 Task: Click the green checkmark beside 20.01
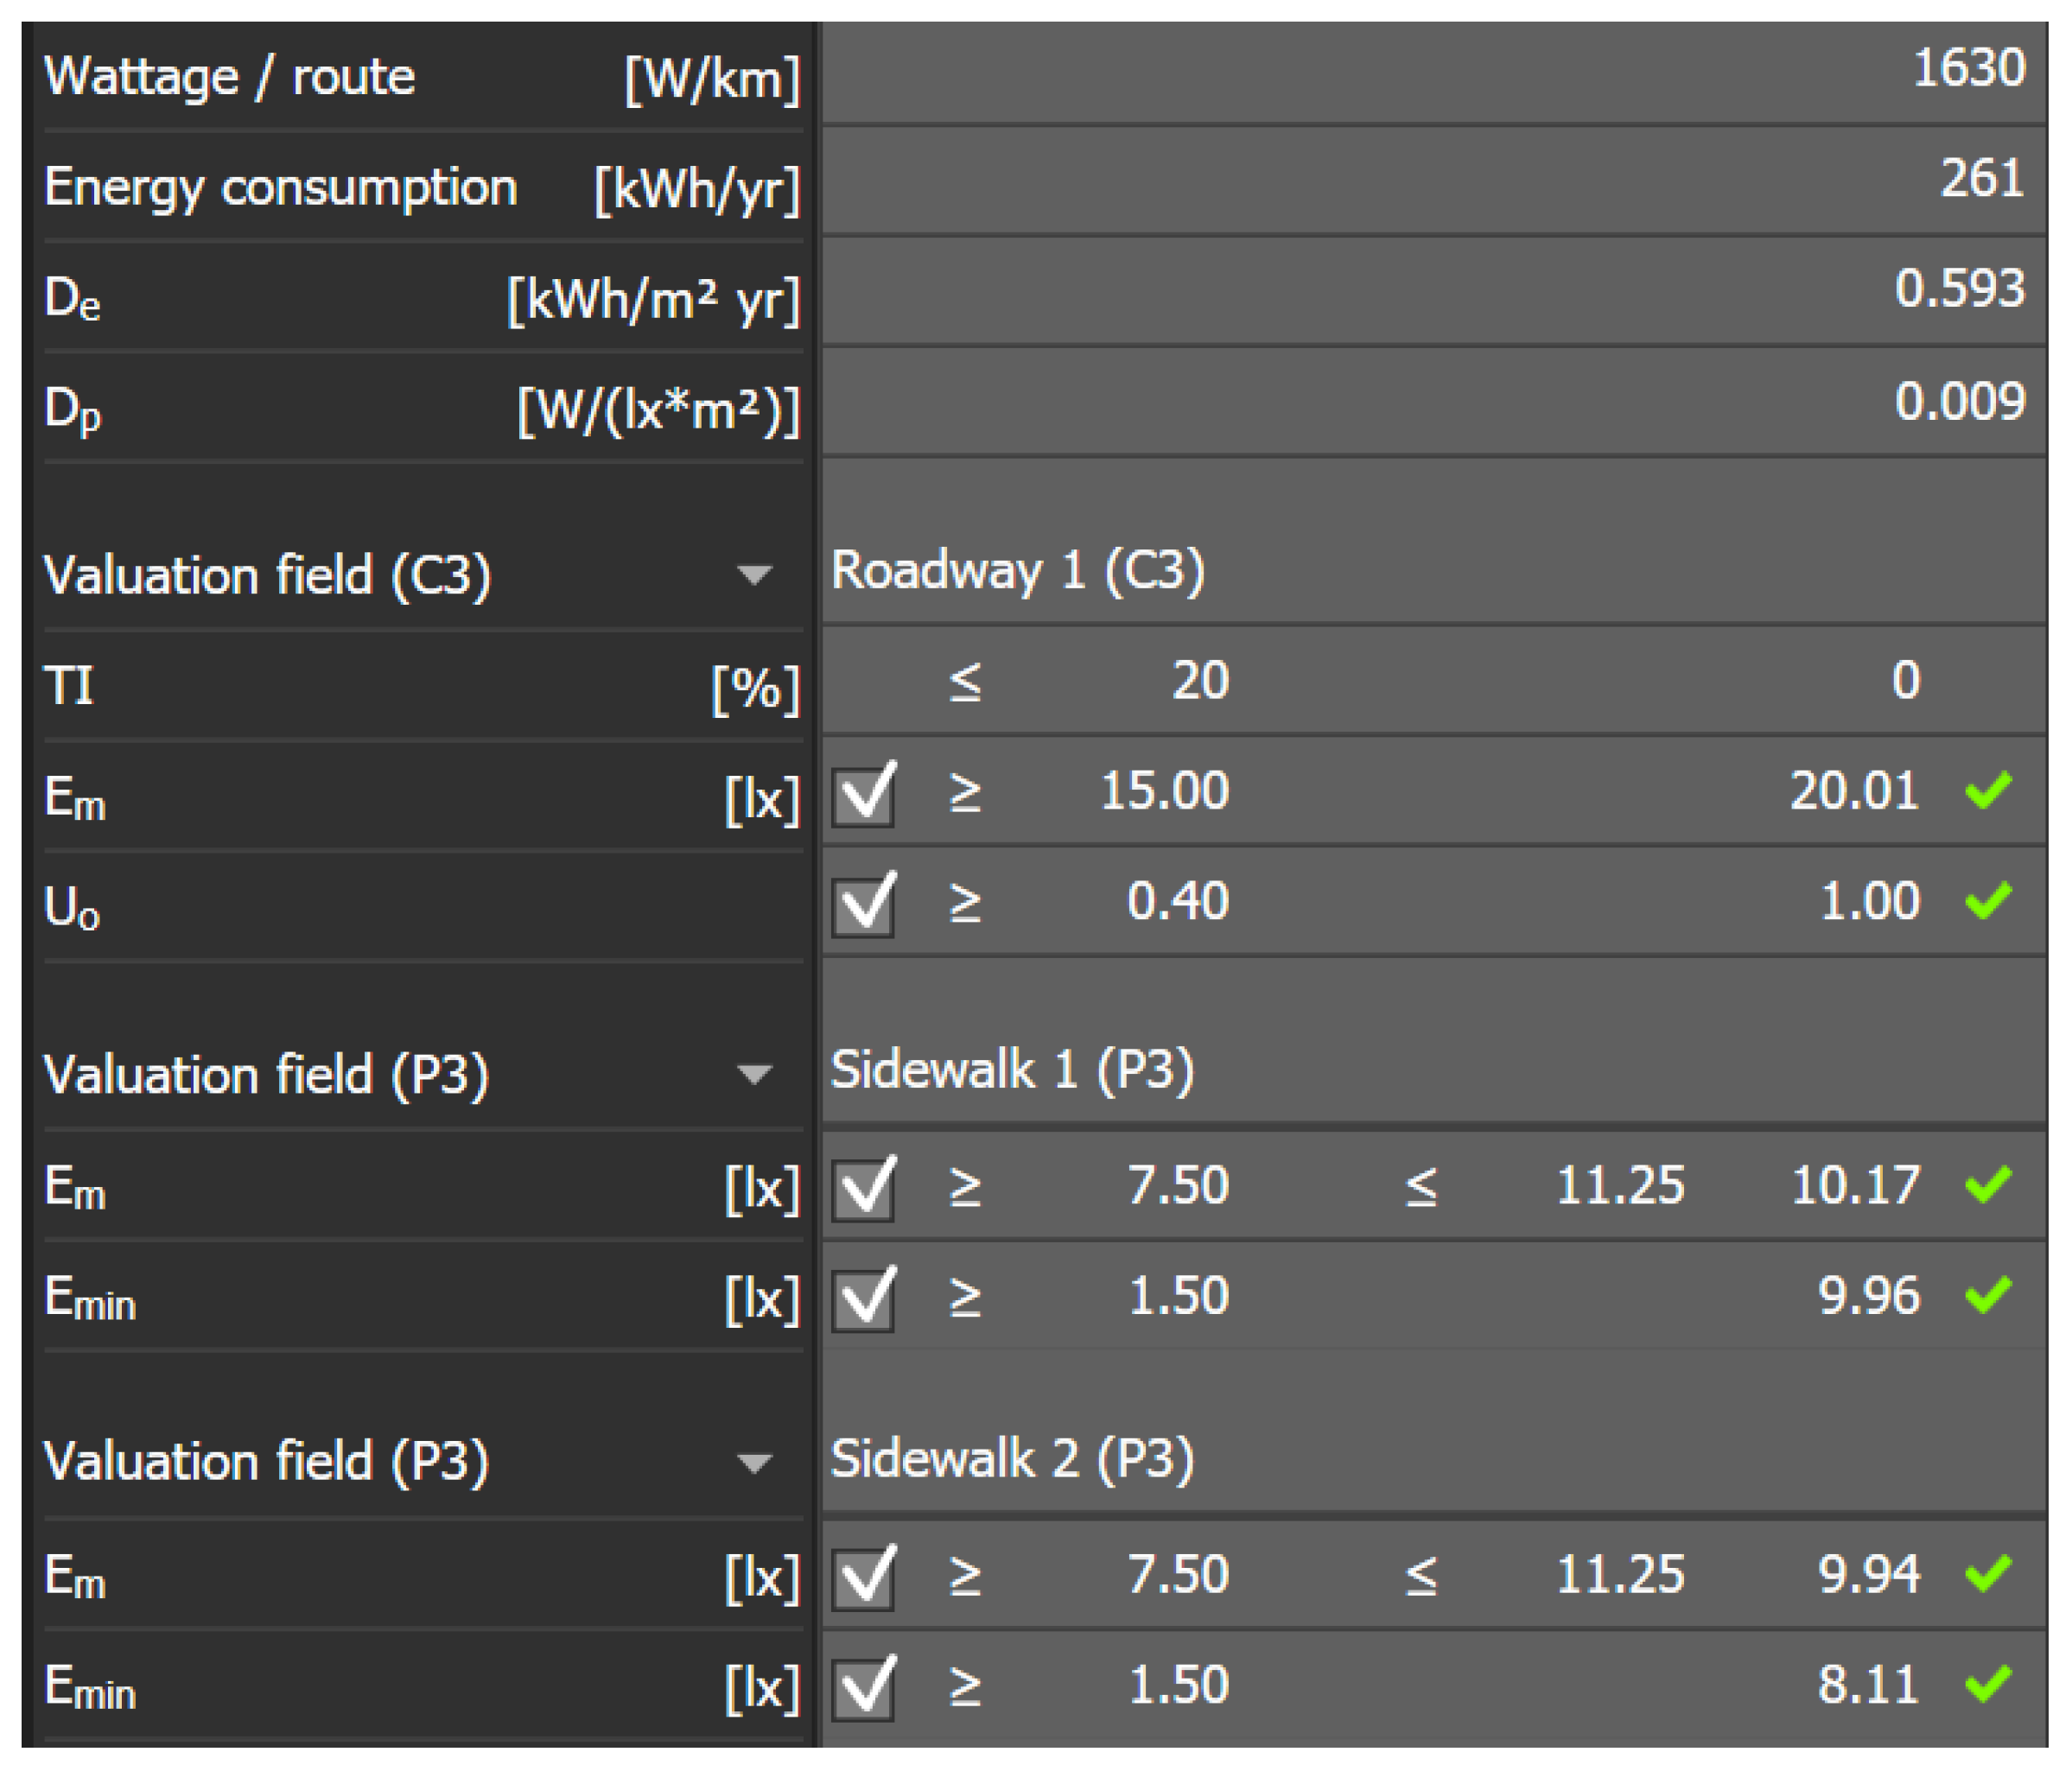[x=1988, y=791]
